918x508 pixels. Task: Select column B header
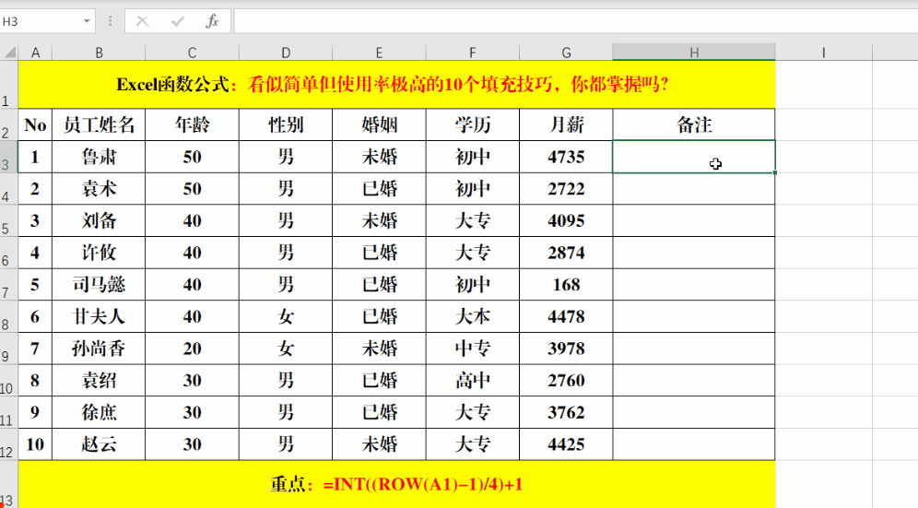(x=99, y=53)
